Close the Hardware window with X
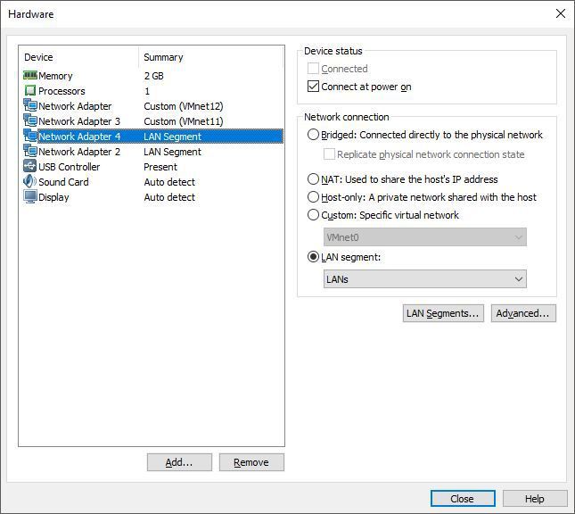This screenshot has width=575, height=514. click(561, 14)
